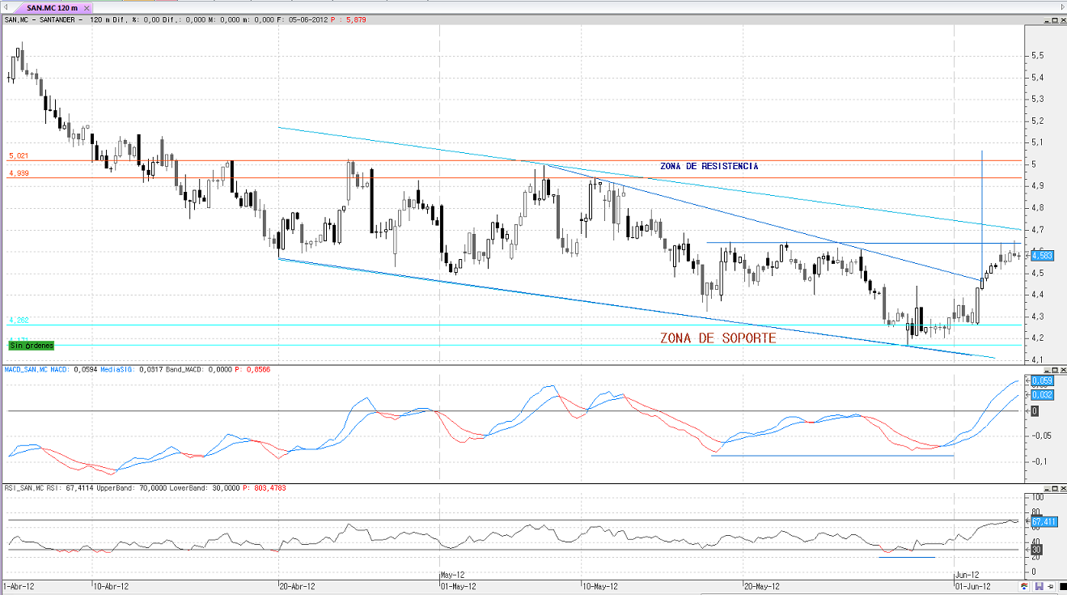Viewport: 1067px width, 595px height.
Task: Click the '20-May-12' date label
Action: [x=761, y=585]
